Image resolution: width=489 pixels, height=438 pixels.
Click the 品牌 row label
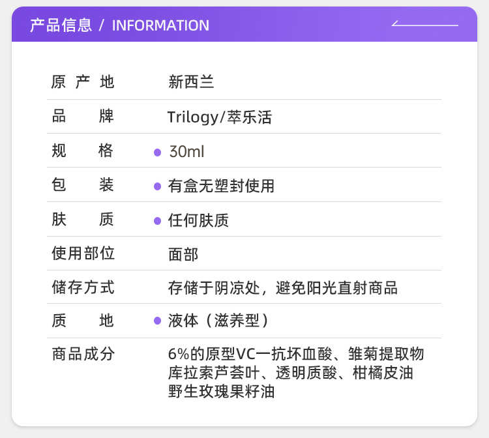83,117
